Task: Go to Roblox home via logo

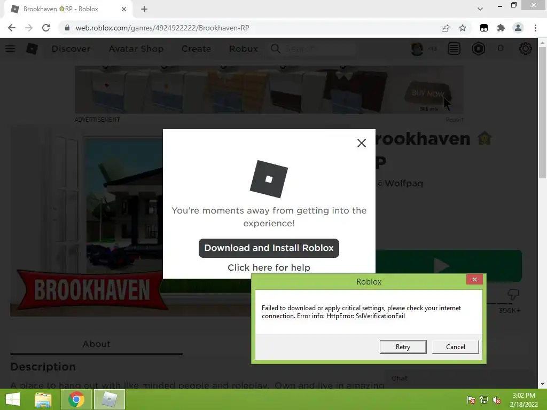Action: pyautogui.click(x=32, y=49)
